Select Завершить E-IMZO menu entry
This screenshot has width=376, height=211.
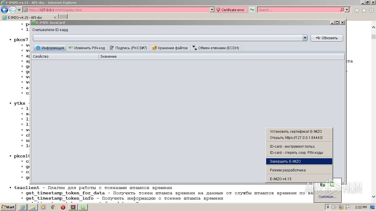(x=299, y=161)
